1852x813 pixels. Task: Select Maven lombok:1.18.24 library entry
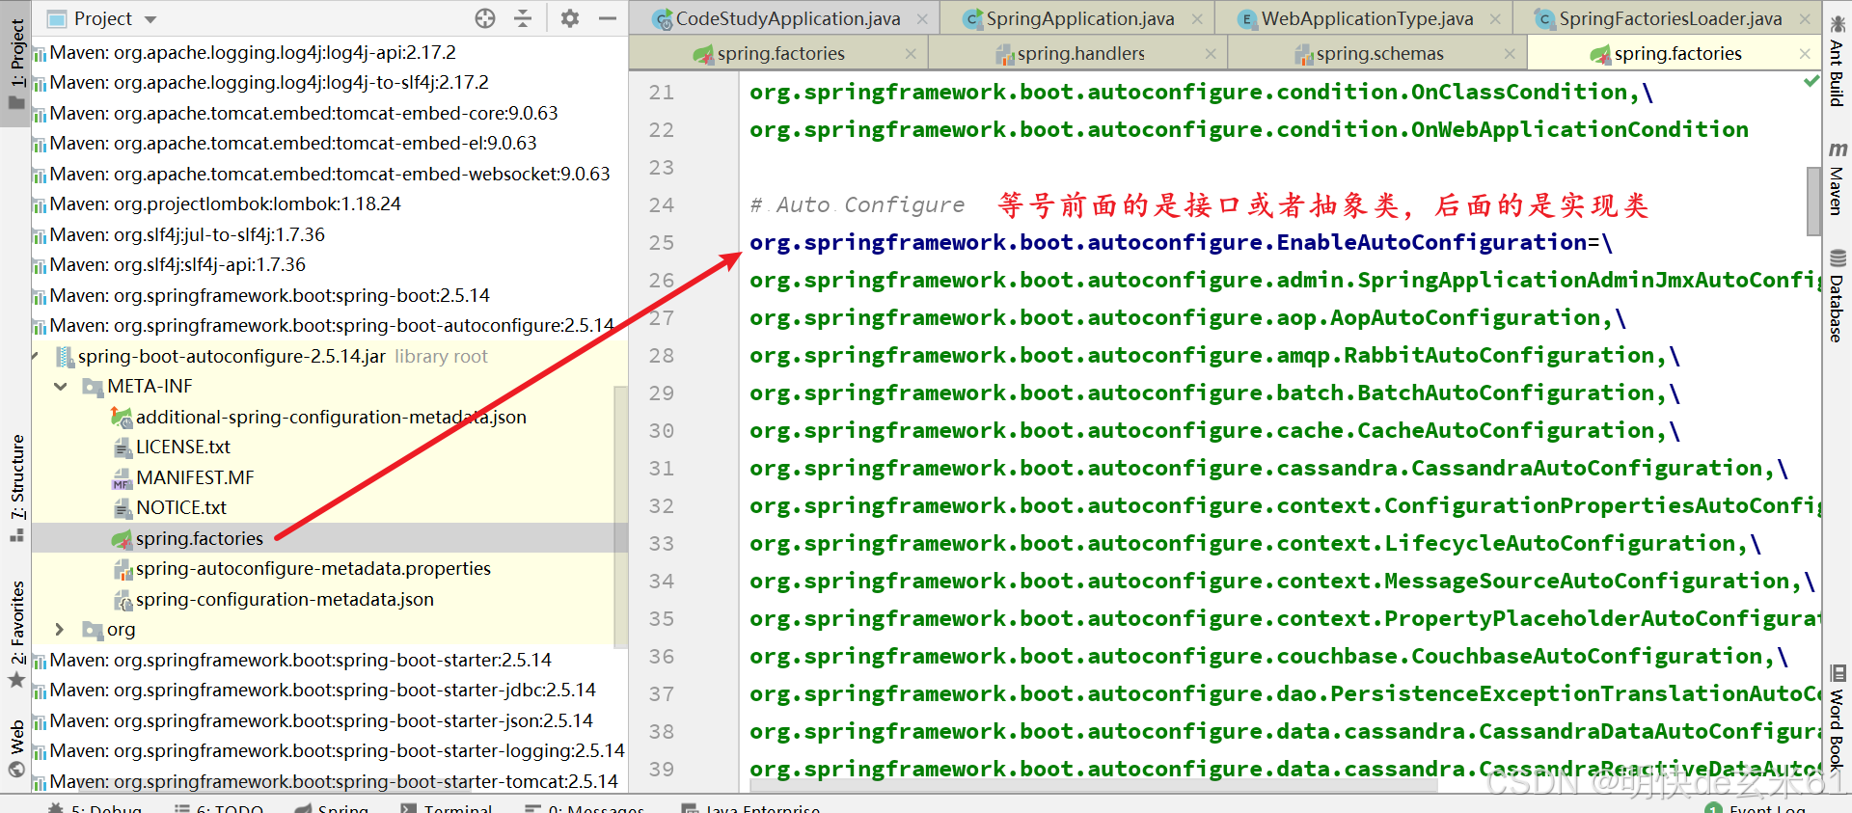click(x=225, y=204)
